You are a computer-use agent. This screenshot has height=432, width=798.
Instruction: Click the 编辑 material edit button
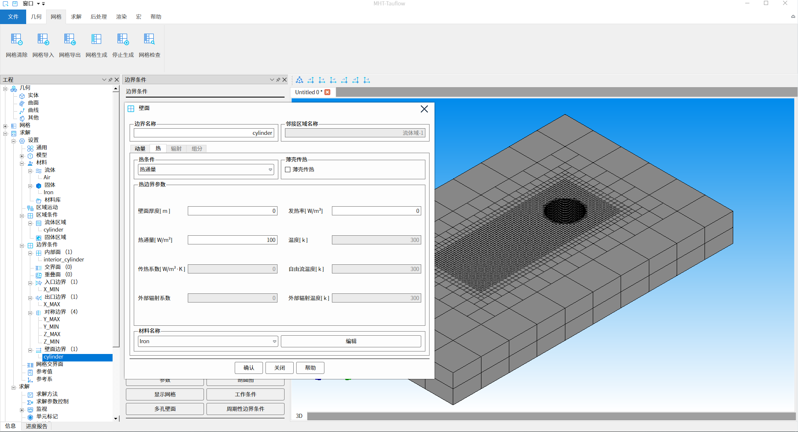(351, 342)
